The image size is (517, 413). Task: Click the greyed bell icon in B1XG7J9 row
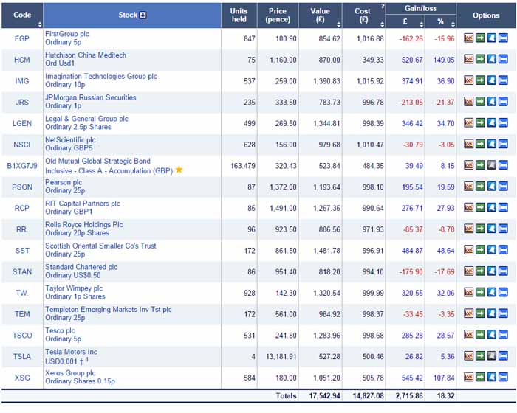(492, 165)
